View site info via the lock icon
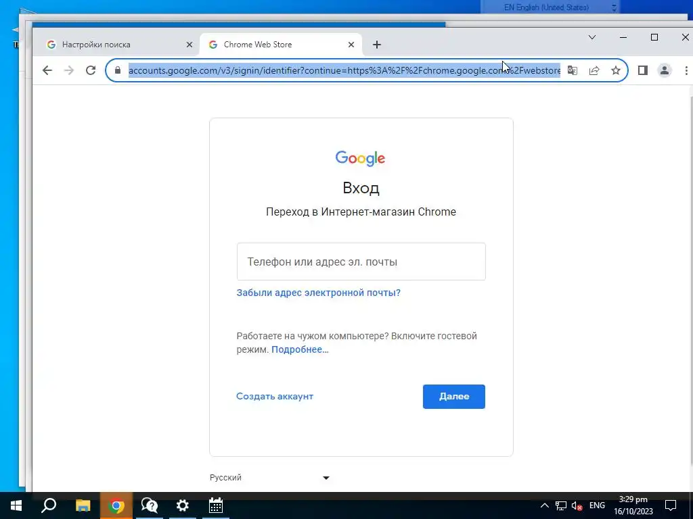Image resolution: width=693 pixels, height=519 pixels. pyautogui.click(x=118, y=70)
